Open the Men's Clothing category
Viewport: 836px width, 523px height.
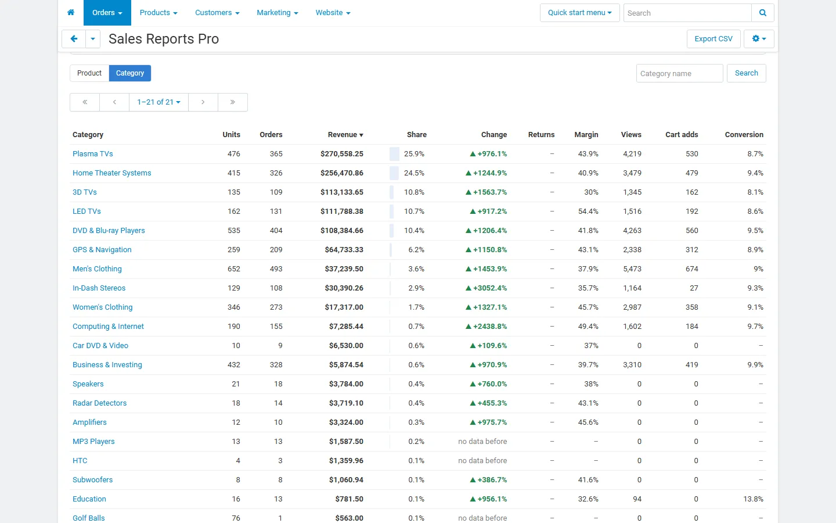(97, 269)
